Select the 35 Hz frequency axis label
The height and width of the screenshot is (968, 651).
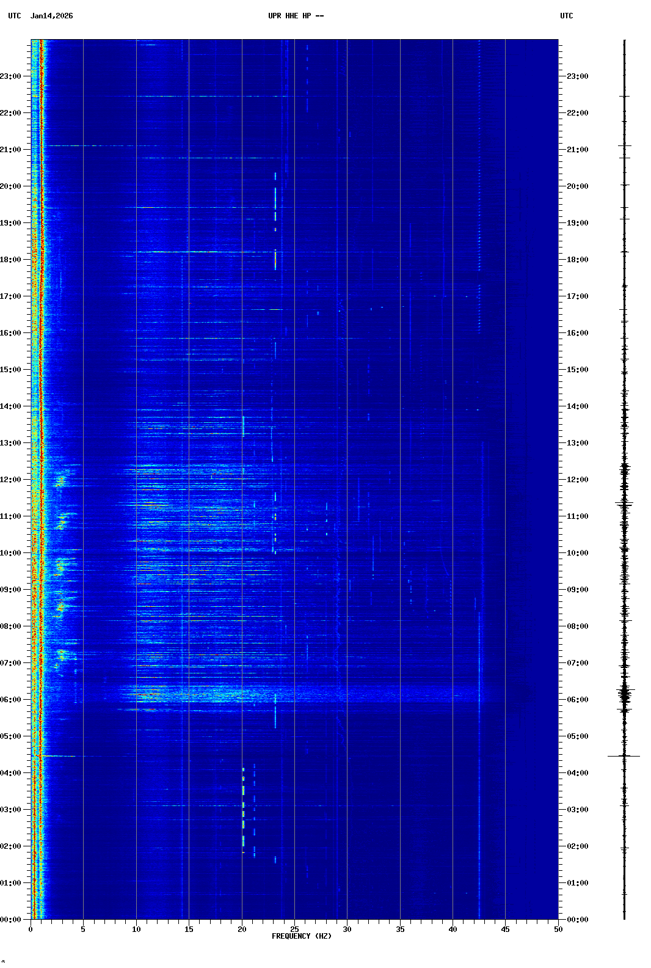[400, 929]
